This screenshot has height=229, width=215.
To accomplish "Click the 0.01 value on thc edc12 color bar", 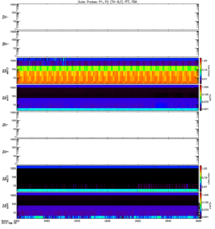I will [x=204, y=187].
